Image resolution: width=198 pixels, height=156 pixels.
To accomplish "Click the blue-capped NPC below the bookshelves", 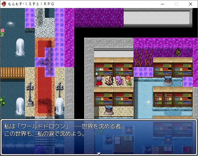I will [109, 110].
